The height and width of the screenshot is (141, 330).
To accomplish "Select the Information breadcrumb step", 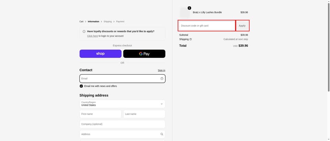I will pyautogui.click(x=93, y=22).
